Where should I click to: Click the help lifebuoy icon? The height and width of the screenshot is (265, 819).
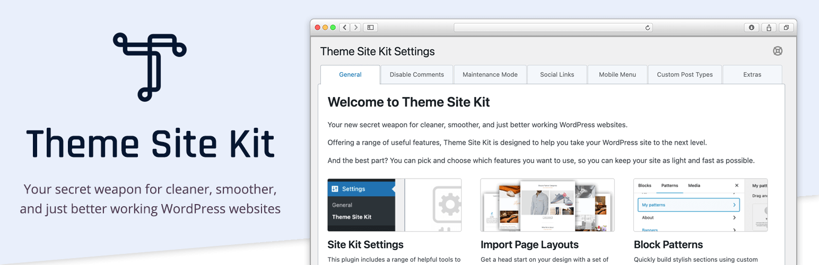coord(778,51)
